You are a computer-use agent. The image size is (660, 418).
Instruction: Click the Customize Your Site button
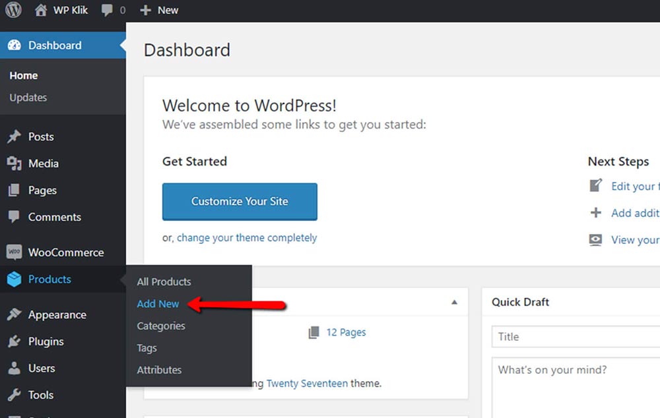pyautogui.click(x=240, y=202)
